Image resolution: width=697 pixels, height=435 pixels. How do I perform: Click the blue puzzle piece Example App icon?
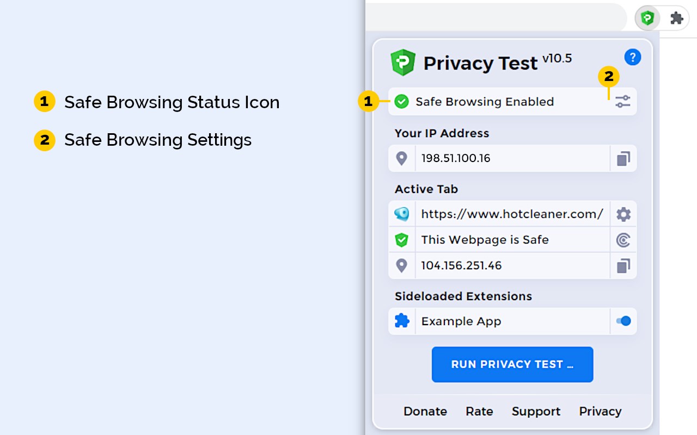pos(402,321)
